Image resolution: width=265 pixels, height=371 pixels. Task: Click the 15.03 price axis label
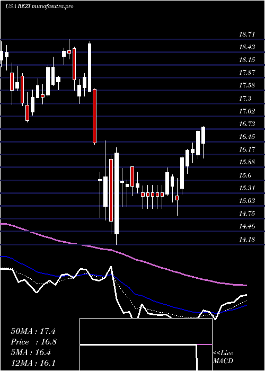pyautogui.click(x=247, y=201)
